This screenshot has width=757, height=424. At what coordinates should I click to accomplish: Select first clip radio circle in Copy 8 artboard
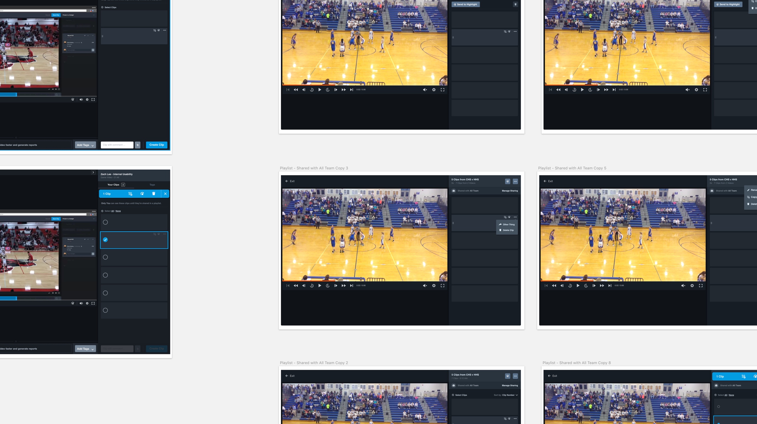coord(719,407)
